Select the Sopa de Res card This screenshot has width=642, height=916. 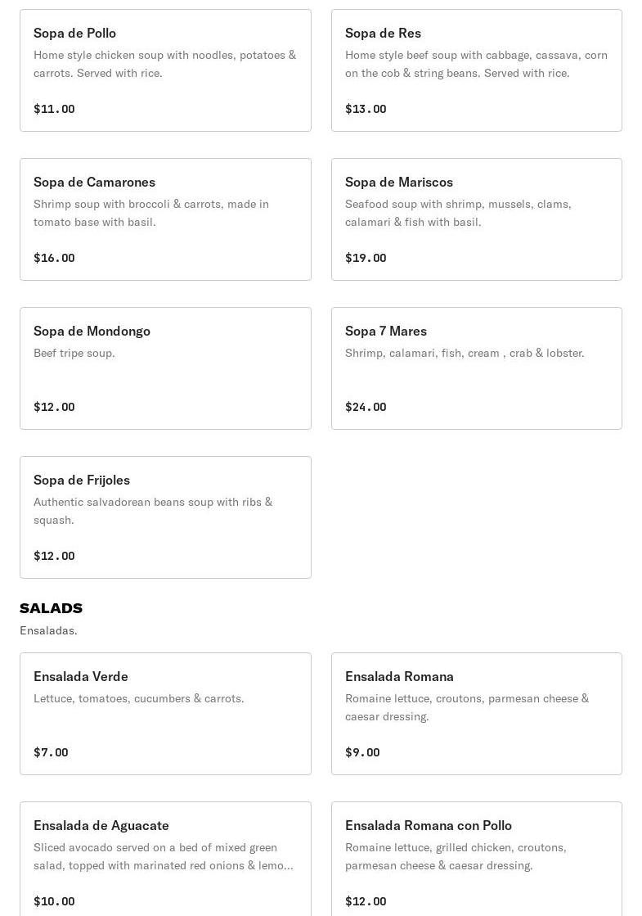[476, 70]
